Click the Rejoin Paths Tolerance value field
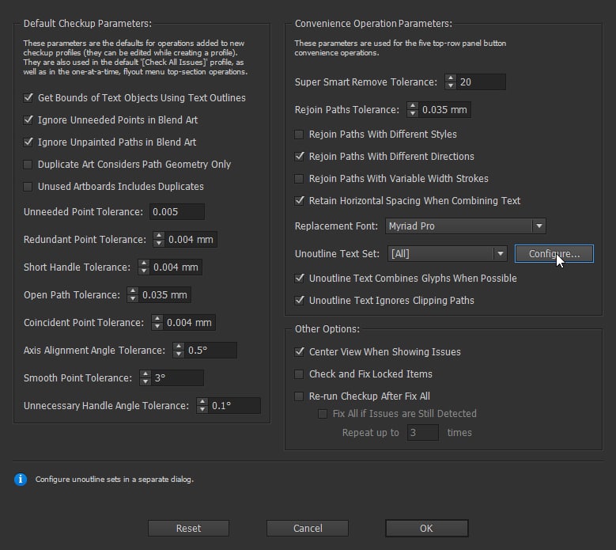 (444, 110)
